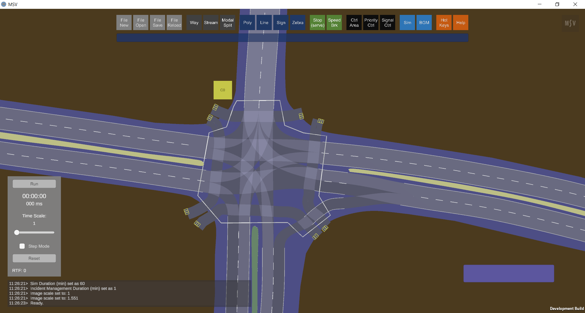
Task: Click the Reset button
Action: point(34,258)
